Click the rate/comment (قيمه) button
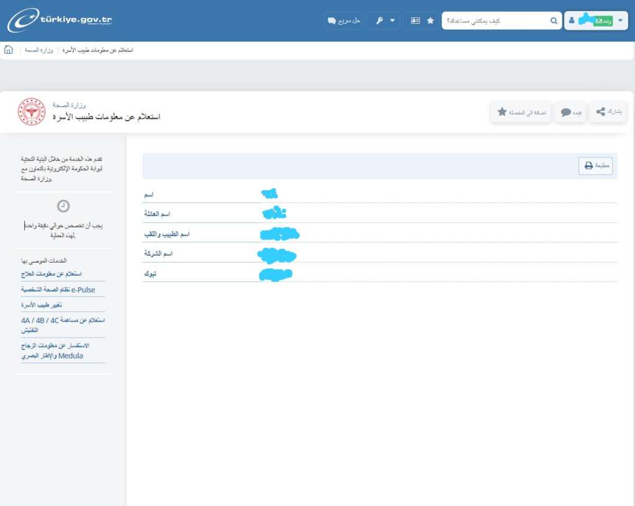 click(571, 112)
